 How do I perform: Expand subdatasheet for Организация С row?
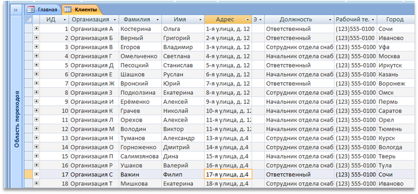click(x=36, y=174)
